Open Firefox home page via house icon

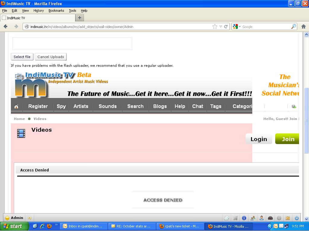click(304, 26)
